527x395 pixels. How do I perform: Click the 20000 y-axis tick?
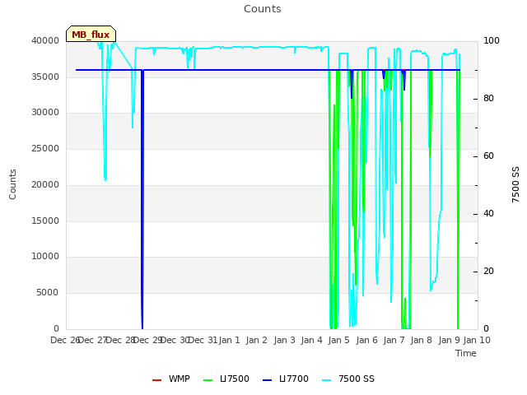tap(45, 184)
